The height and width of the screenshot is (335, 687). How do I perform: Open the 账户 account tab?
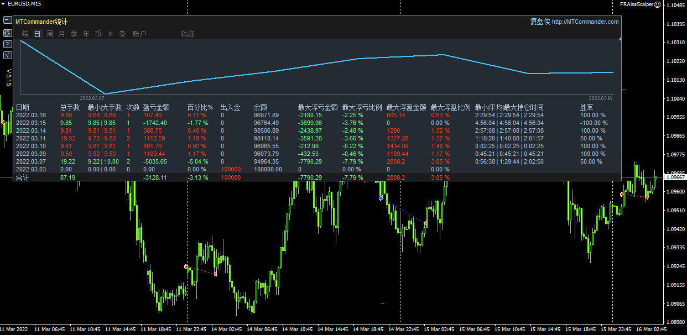pos(139,34)
